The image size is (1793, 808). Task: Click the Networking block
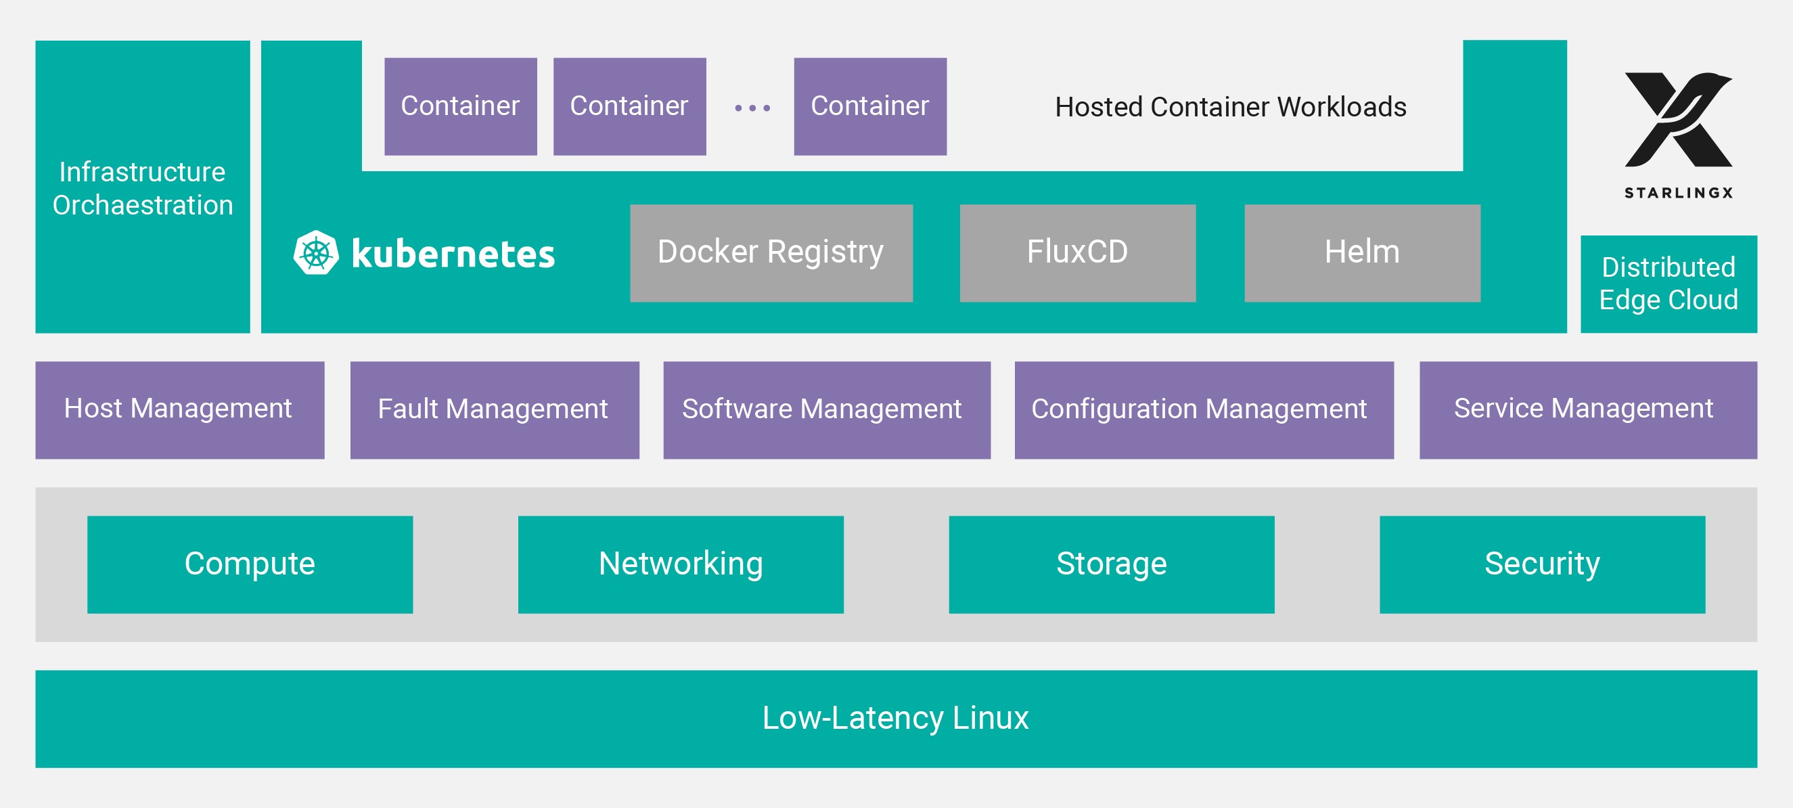[680, 564]
